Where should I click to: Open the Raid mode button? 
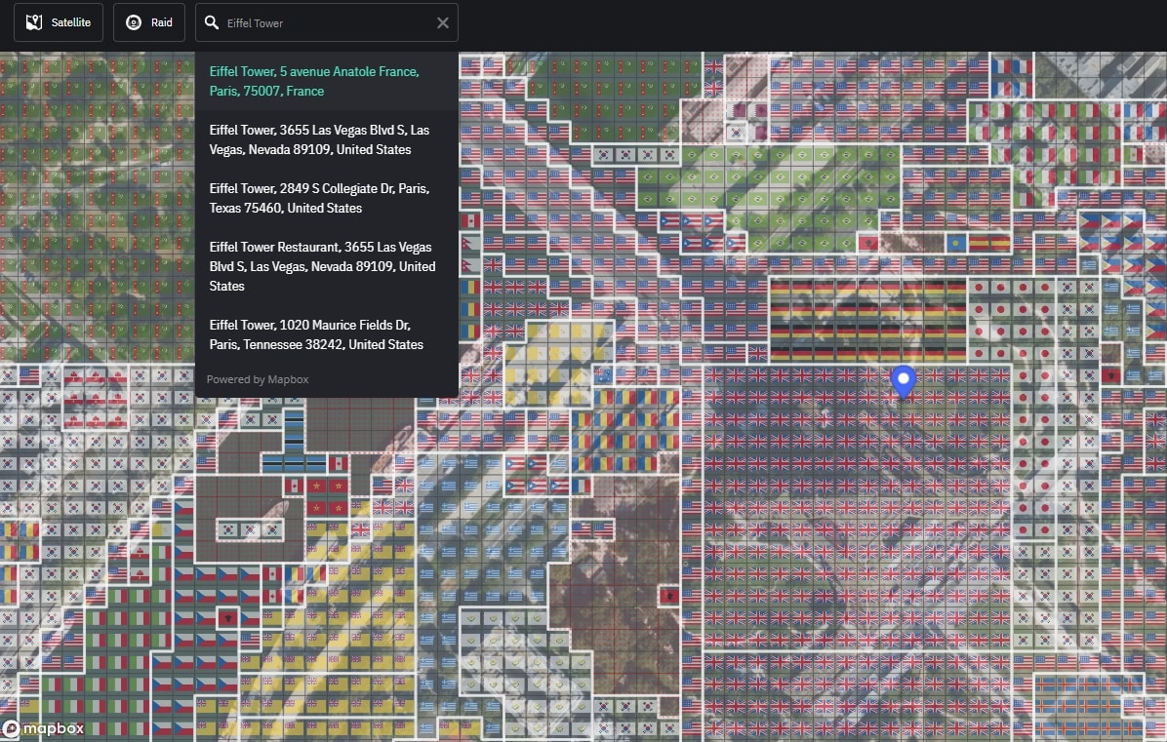point(149,22)
